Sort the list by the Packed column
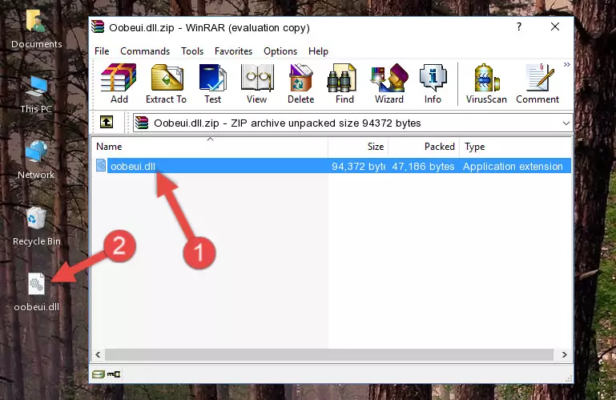This screenshot has width=616, height=400. pyautogui.click(x=424, y=147)
